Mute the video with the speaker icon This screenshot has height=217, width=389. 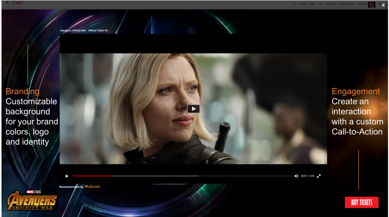point(296,176)
